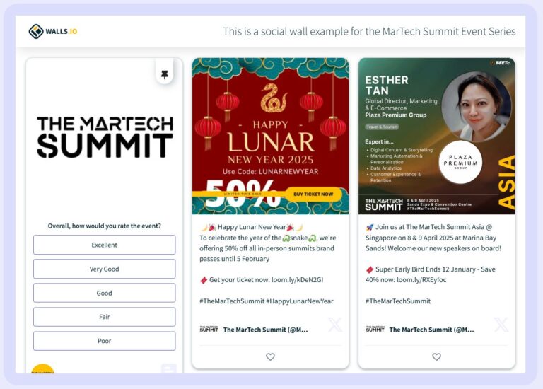Open the loom.ly/kDeN2GI ticket link
The height and width of the screenshot is (389, 543).
click(x=297, y=280)
